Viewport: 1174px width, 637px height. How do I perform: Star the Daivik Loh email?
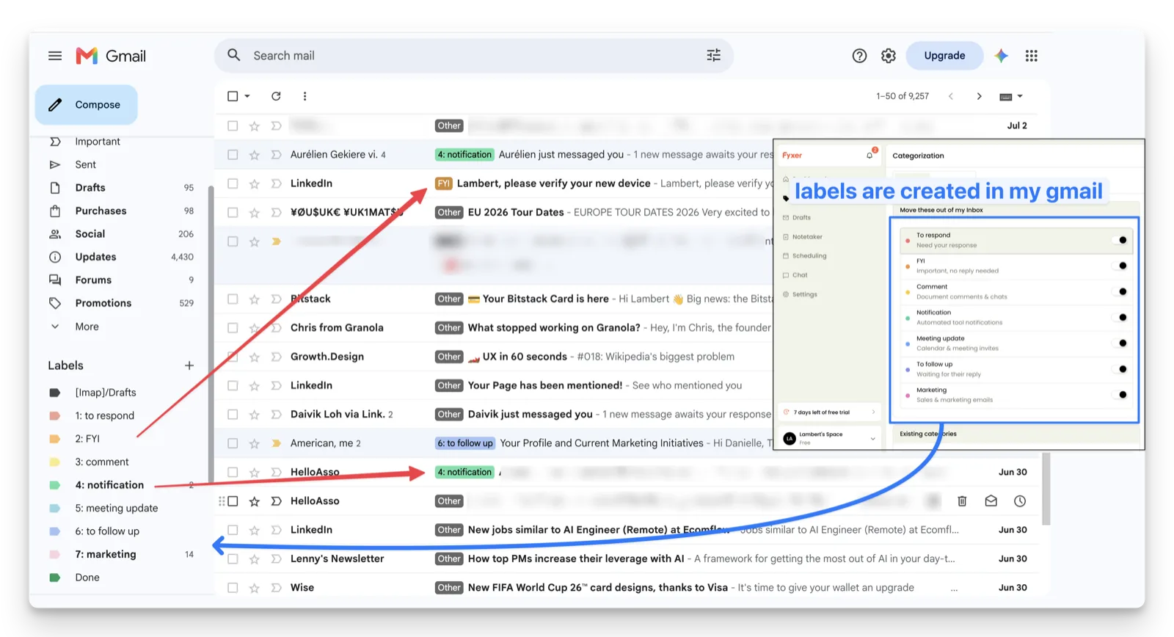pos(255,415)
